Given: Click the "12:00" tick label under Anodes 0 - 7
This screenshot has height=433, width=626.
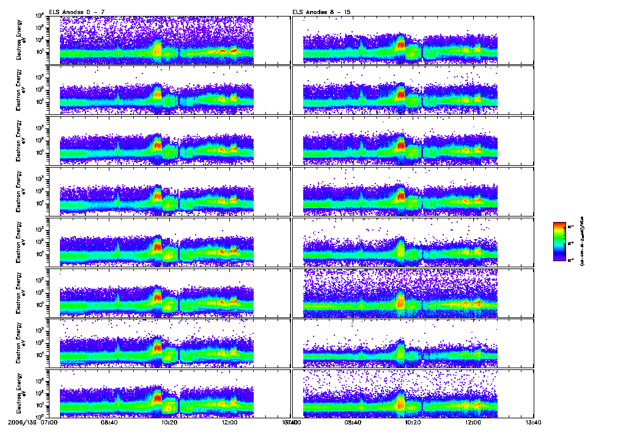Looking at the screenshot, I should click(x=229, y=422).
